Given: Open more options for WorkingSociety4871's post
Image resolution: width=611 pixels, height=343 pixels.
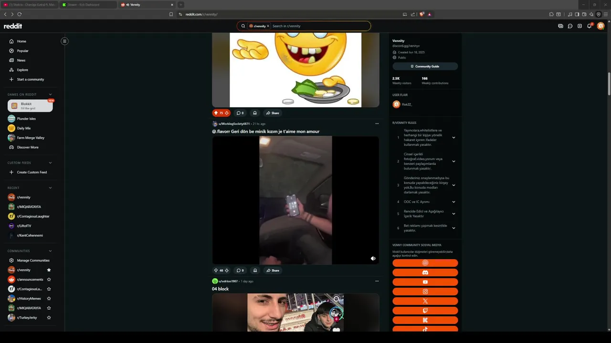Looking at the screenshot, I should 377,123.
